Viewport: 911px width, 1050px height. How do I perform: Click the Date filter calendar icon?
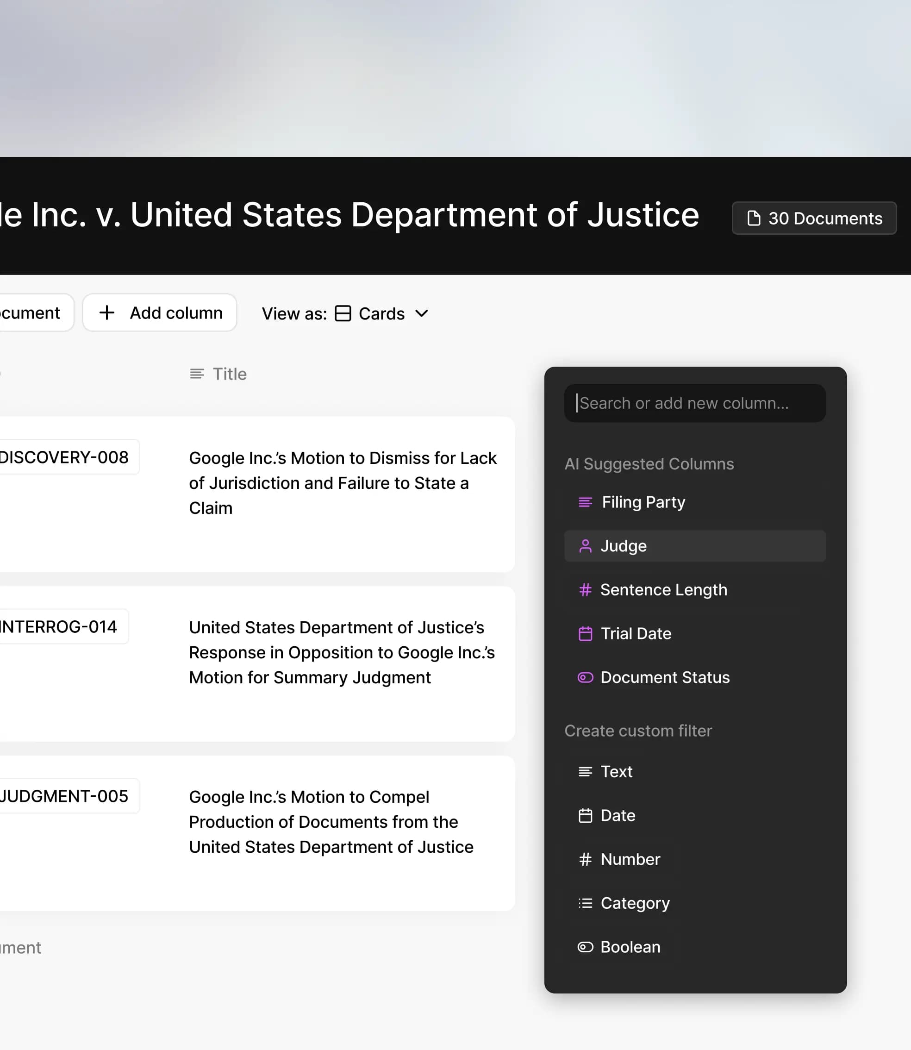tap(585, 816)
